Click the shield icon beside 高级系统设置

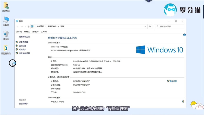[x=17, y=53]
